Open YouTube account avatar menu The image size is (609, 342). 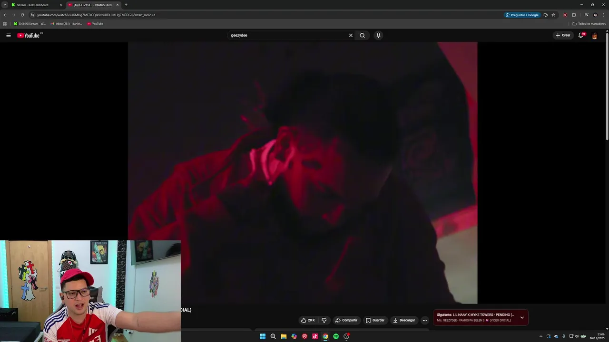tap(594, 36)
